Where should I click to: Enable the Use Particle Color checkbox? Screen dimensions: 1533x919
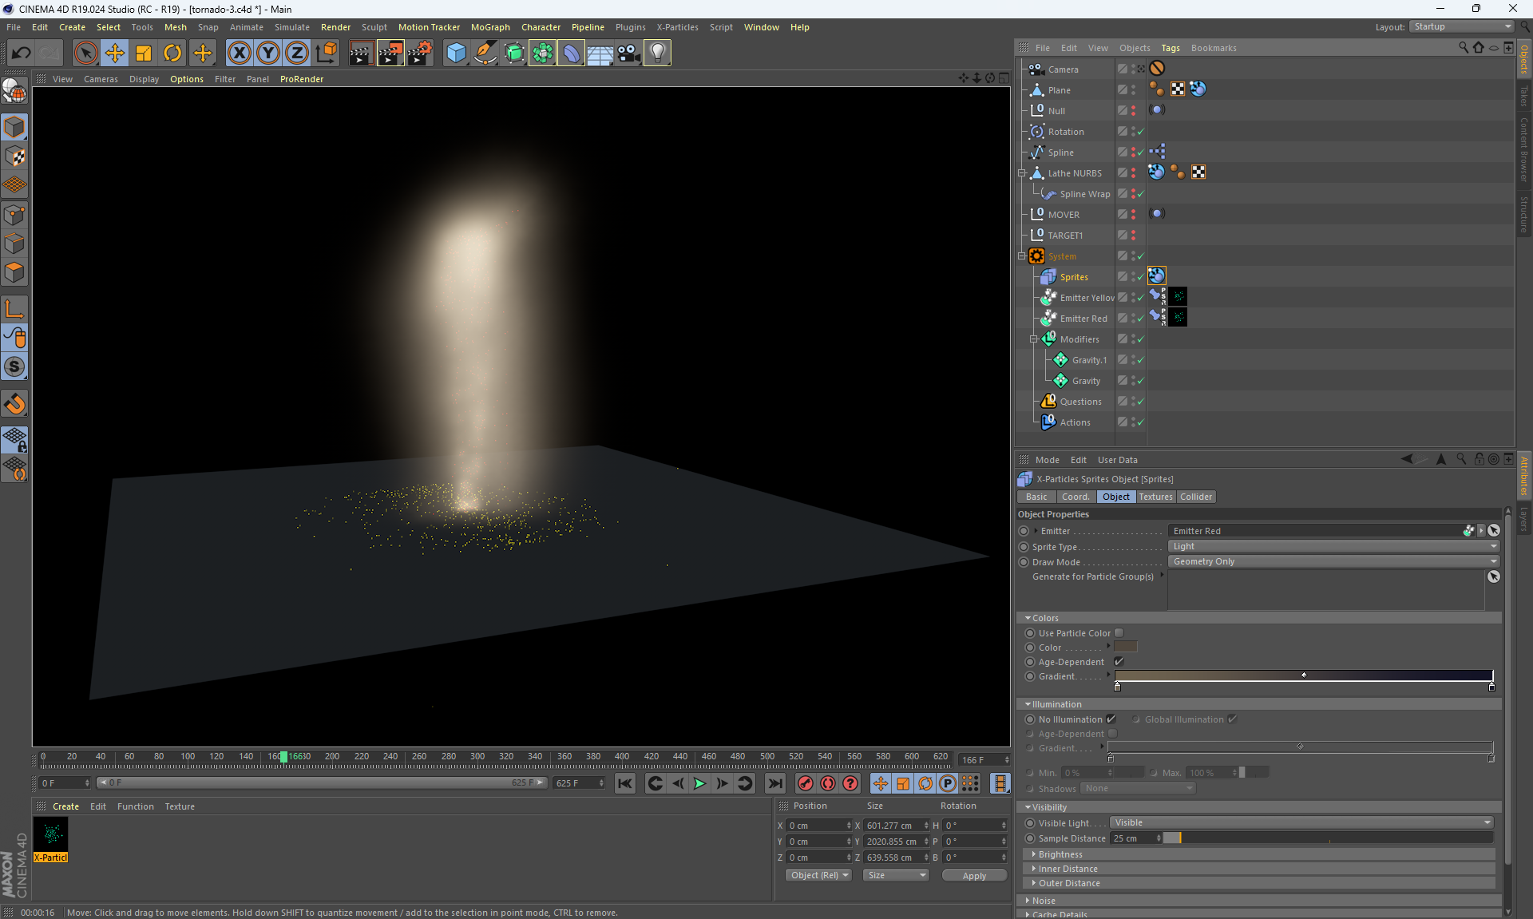1119,633
